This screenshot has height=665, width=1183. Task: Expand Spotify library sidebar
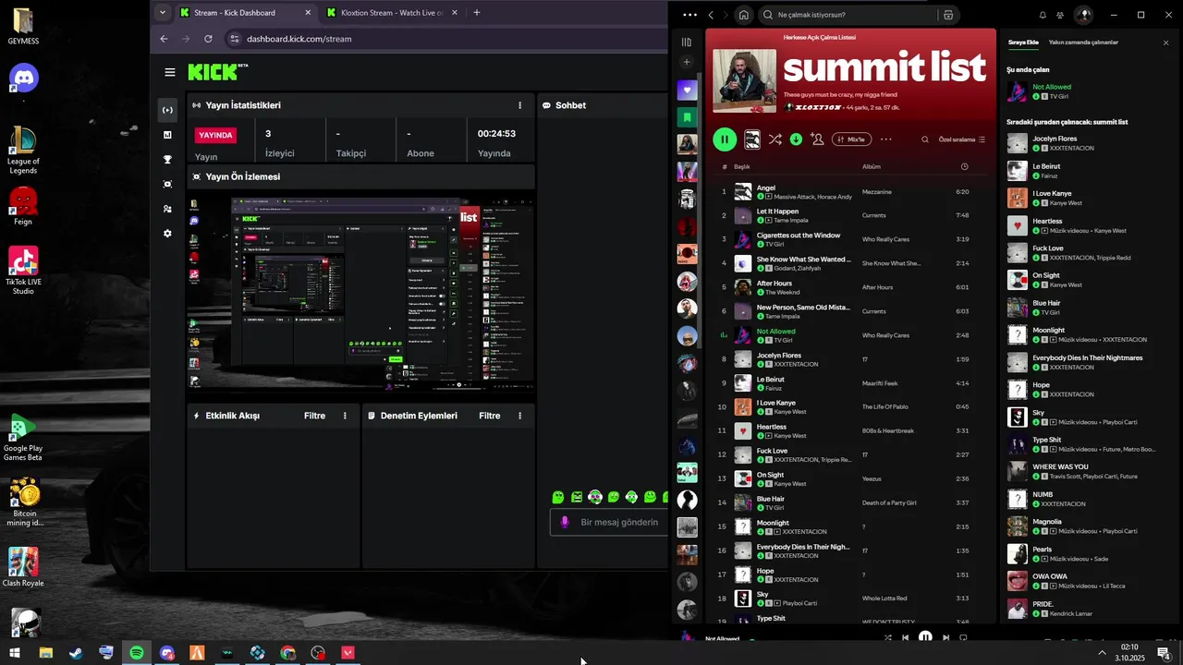click(686, 42)
